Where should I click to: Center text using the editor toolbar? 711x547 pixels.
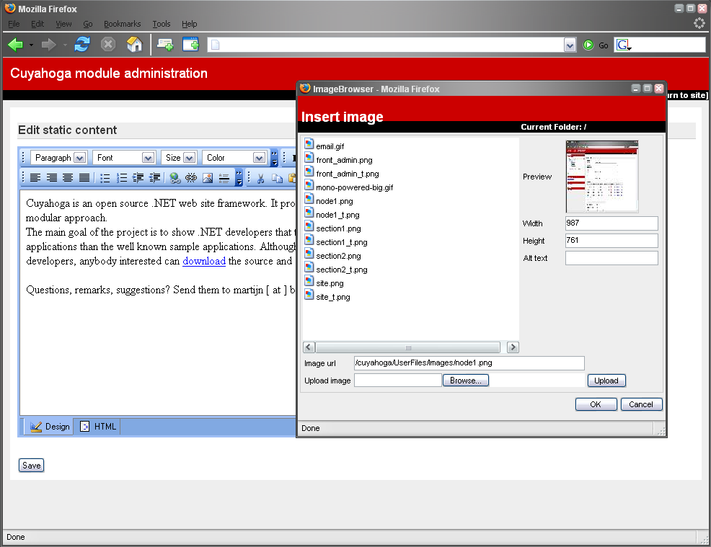[x=68, y=178]
